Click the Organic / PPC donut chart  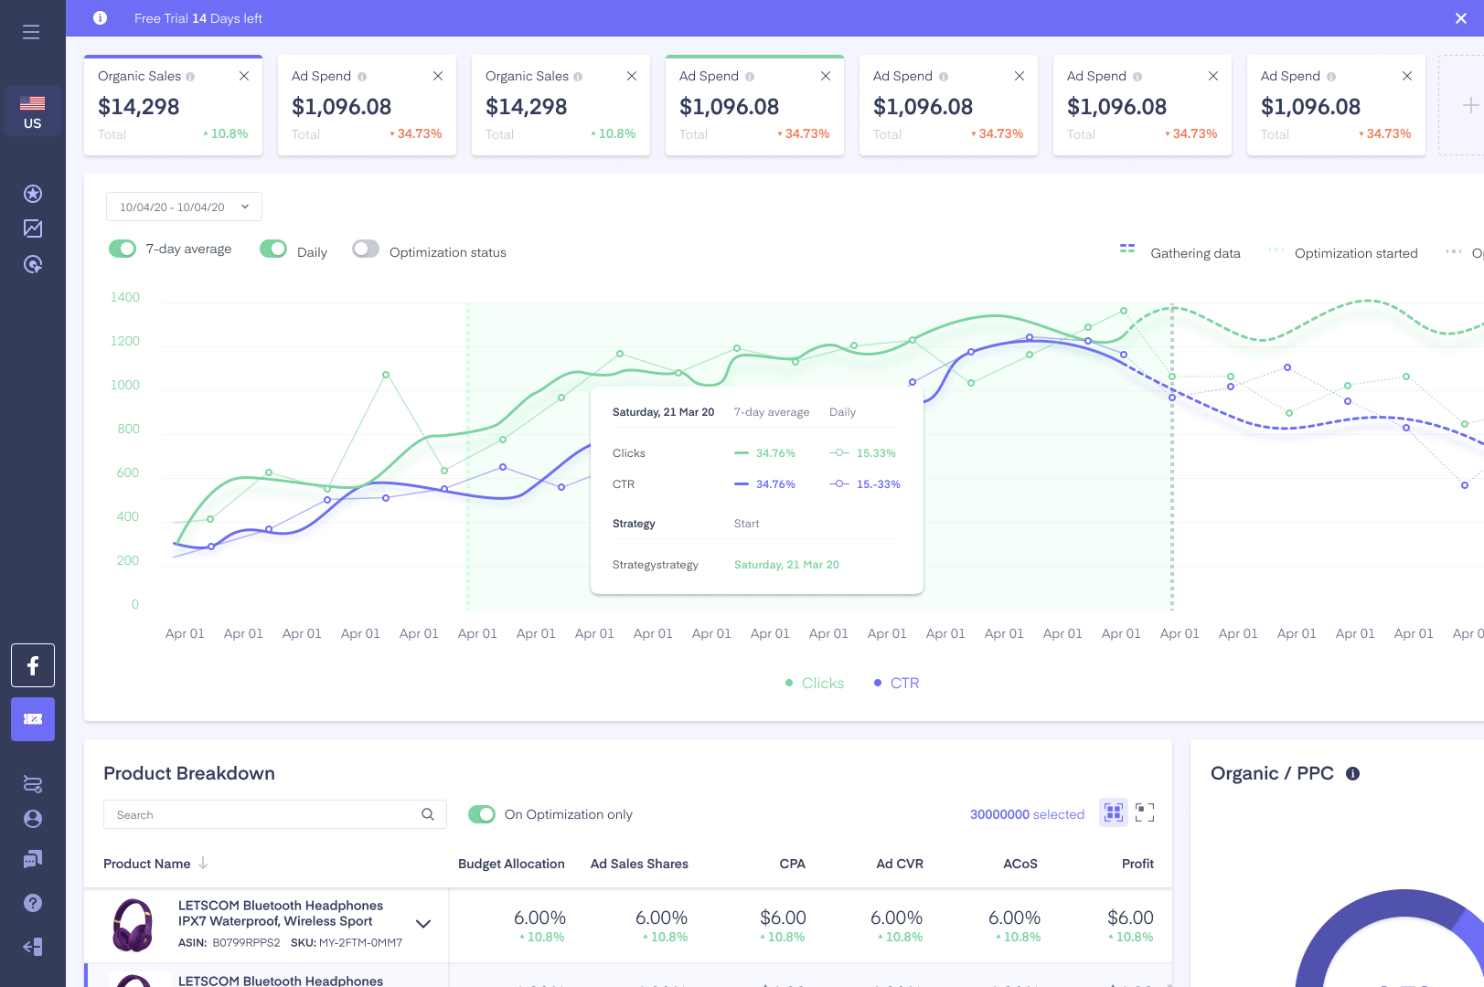tap(1390, 939)
